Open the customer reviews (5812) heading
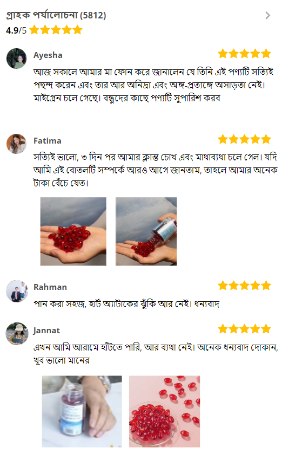This screenshot has height=453, width=282. tap(56, 15)
